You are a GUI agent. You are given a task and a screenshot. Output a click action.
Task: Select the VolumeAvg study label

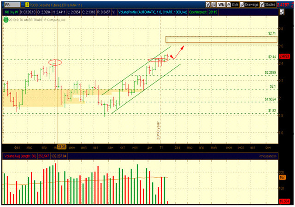tap(14, 156)
